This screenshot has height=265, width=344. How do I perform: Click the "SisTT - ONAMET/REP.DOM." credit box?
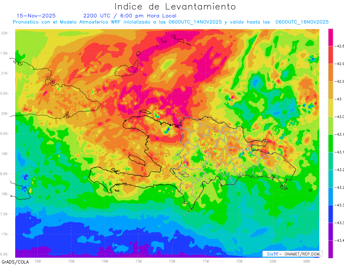pos(292,254)
